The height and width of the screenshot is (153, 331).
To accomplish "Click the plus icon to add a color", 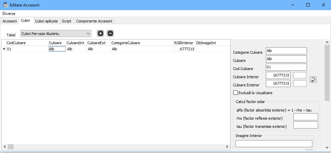I will 100,33.
